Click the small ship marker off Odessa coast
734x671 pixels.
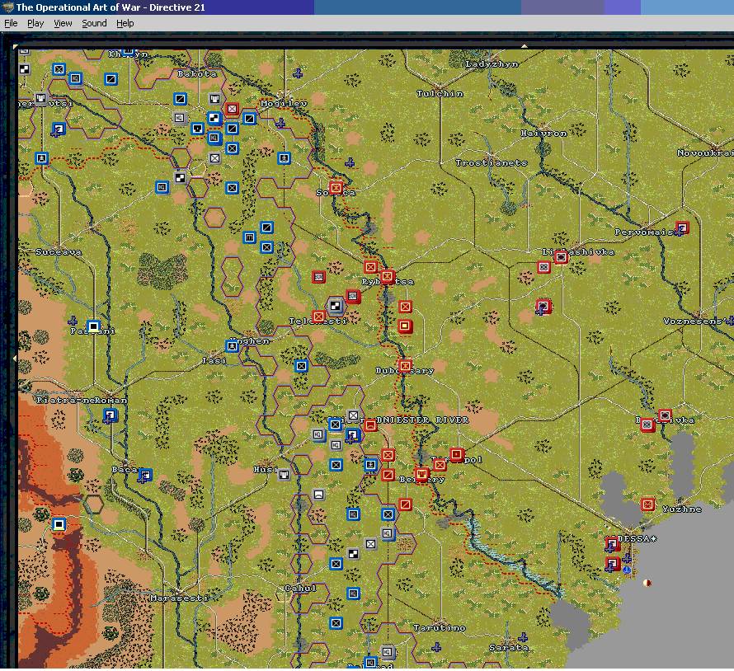coord(647,583)
